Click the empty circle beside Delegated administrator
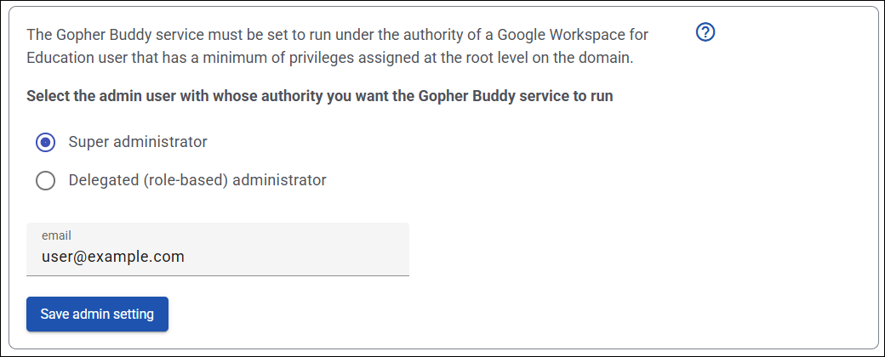 tap(45, 180)
